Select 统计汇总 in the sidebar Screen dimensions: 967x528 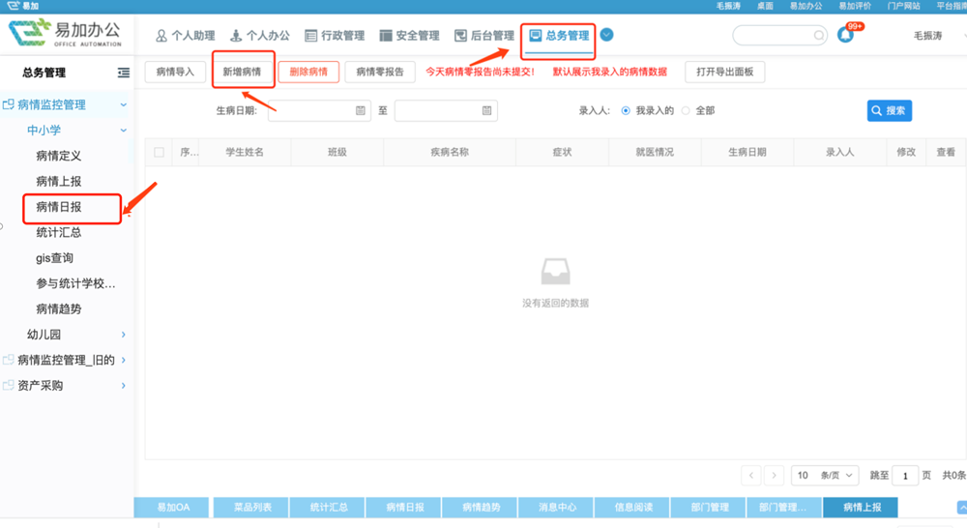pyautogui.click(x=59, y=232)
